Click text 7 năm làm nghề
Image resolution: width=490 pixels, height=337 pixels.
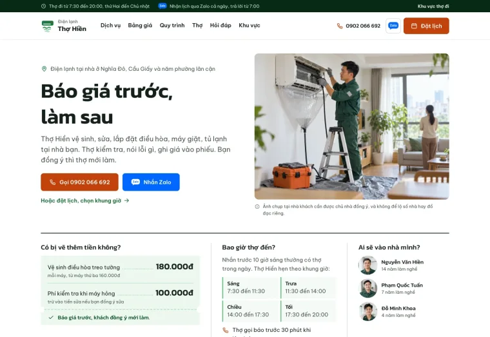(x=398, y=293)
